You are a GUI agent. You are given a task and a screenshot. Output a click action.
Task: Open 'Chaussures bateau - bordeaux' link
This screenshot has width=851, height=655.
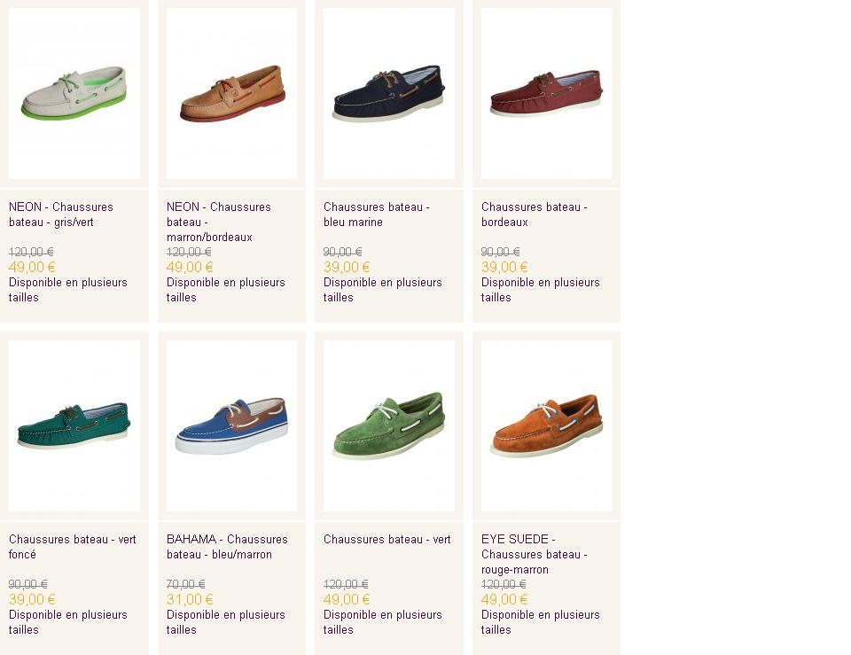point(534,214)
